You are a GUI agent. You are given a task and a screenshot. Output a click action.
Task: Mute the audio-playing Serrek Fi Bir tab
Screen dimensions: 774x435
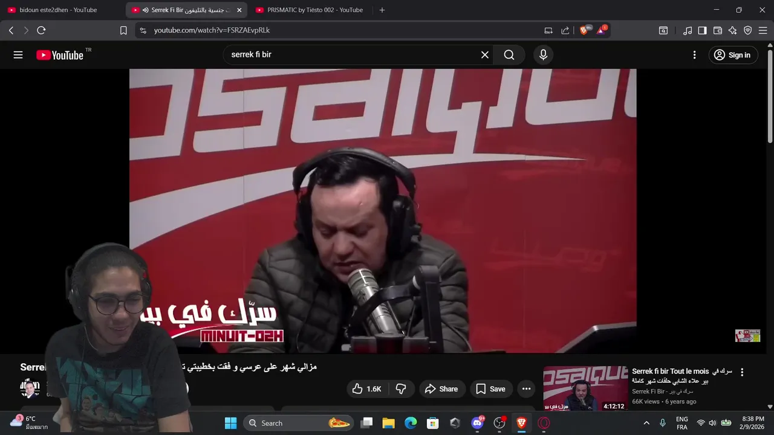(146, 10)
